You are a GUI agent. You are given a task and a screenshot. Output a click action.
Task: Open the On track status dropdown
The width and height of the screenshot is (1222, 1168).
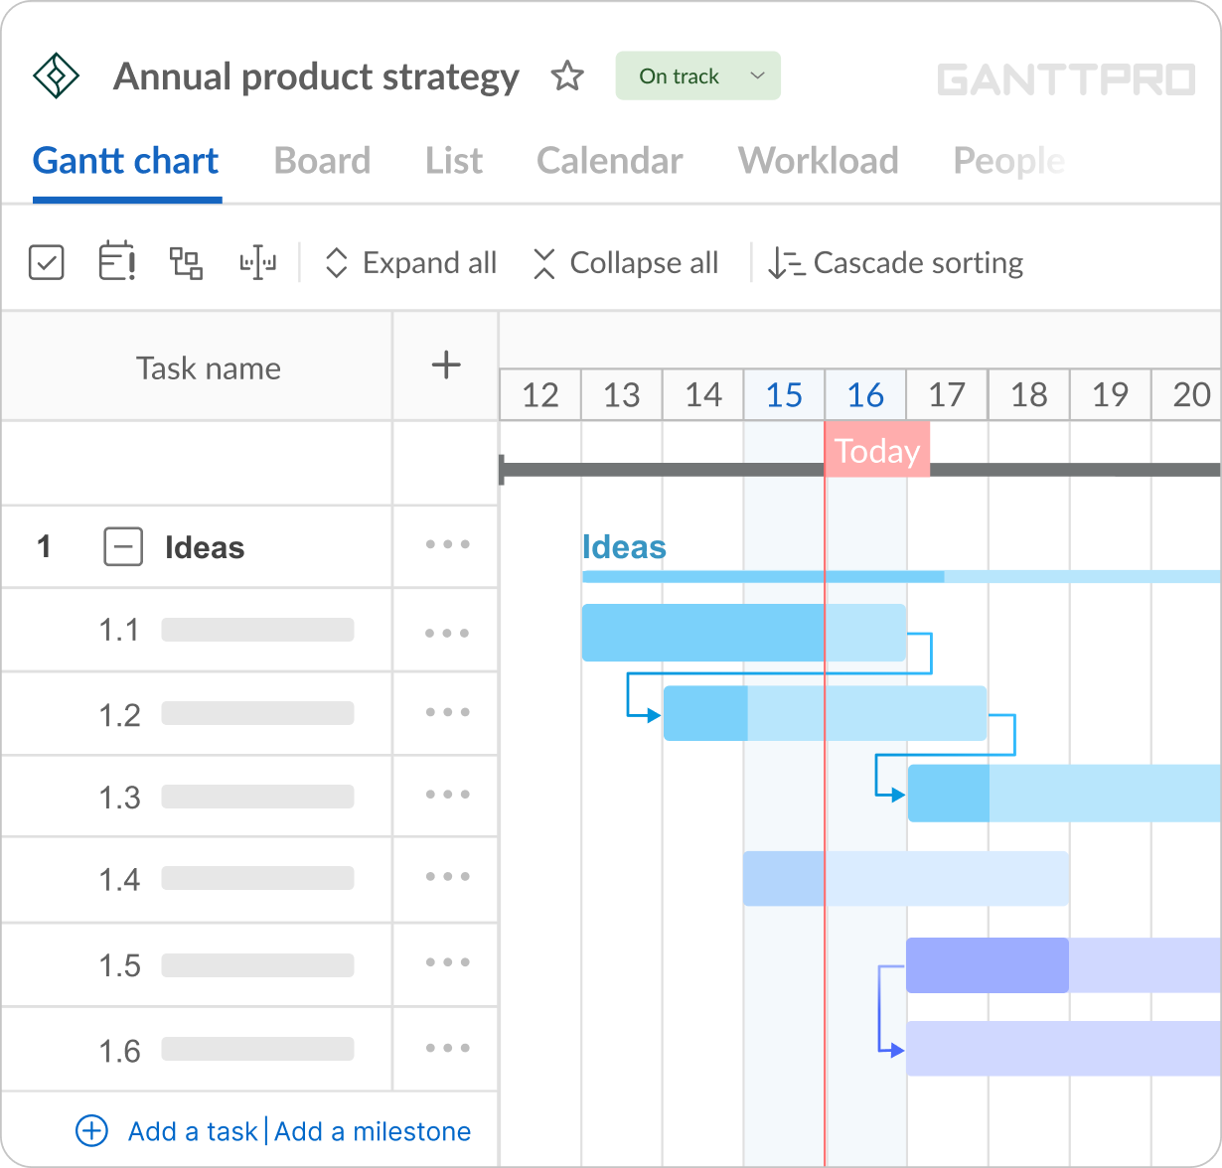click(697, 75)
